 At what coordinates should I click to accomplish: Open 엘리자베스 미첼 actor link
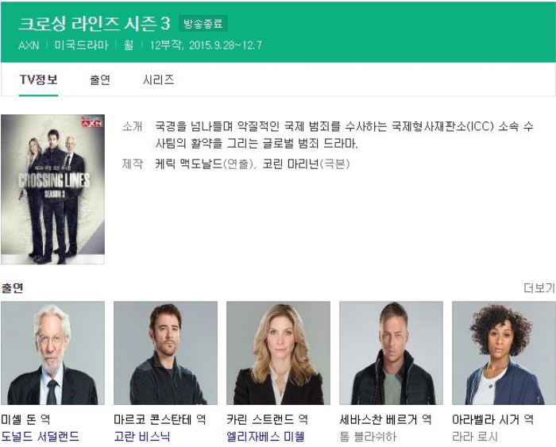[x=265, y=436]
